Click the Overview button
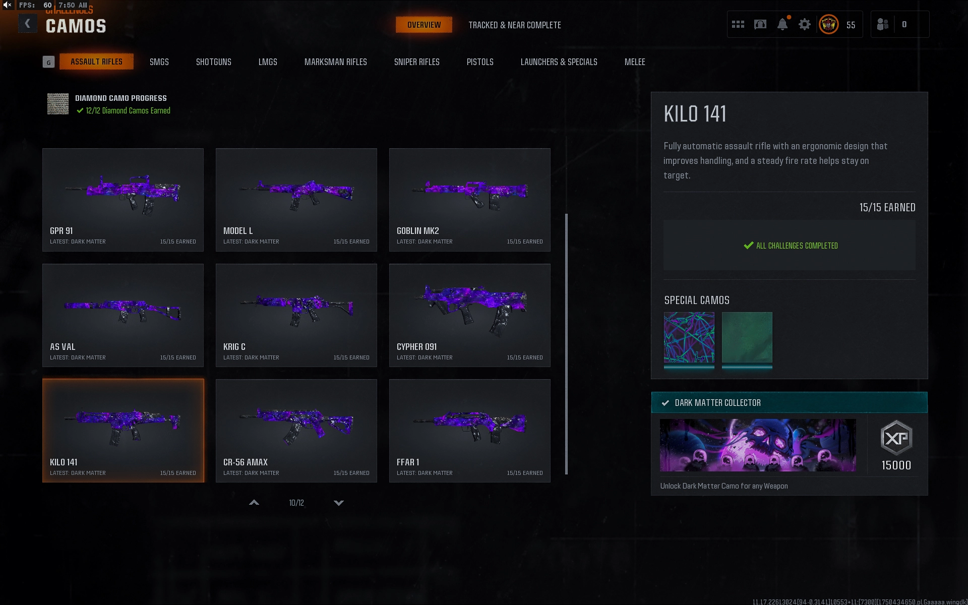968x605 pixels. (423, 25)
